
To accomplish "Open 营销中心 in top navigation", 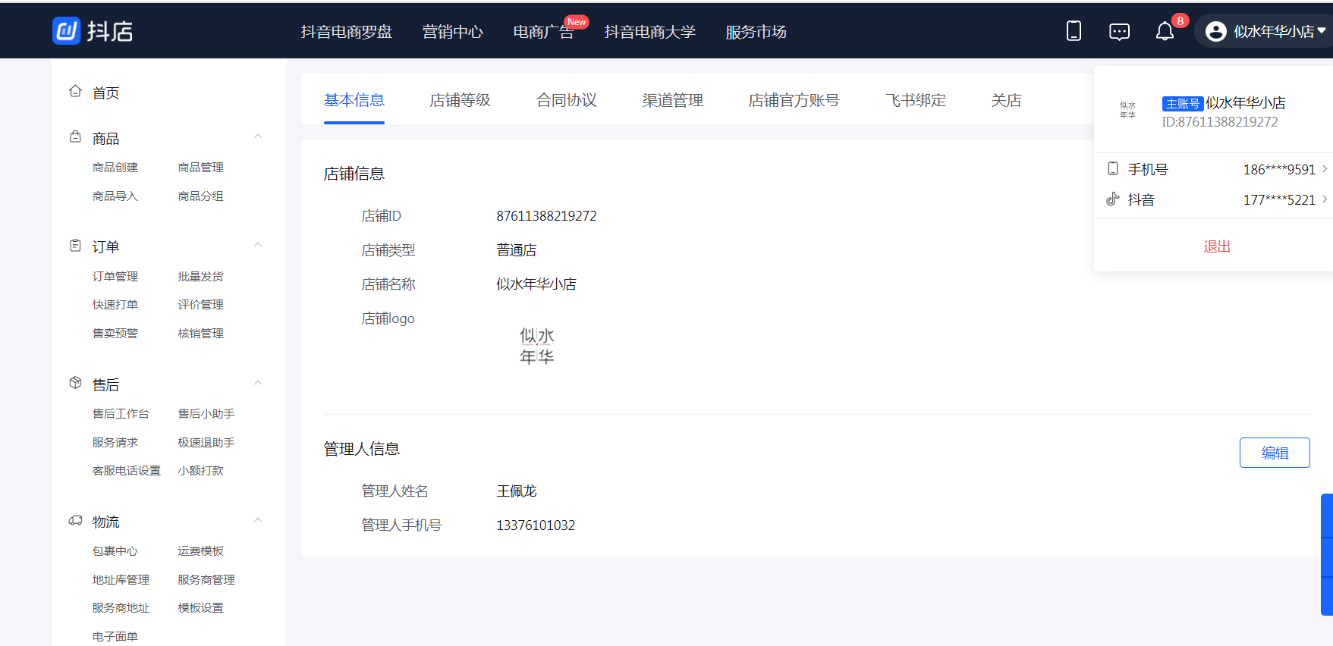I will [x=453, y=32].
